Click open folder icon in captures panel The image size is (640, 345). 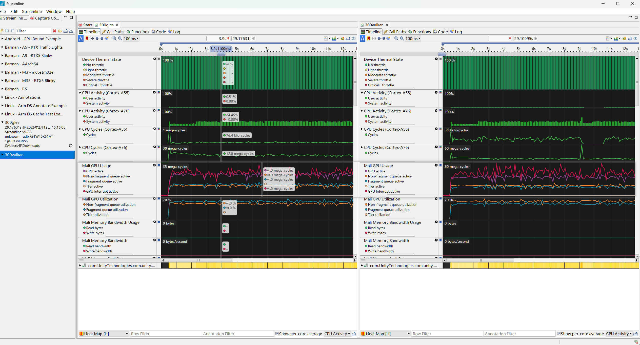(x=60, y=31)
